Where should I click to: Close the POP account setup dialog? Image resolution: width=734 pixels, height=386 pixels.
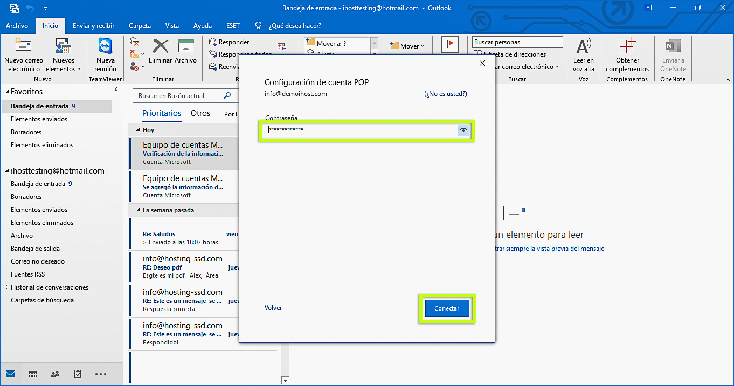[482, 63]
